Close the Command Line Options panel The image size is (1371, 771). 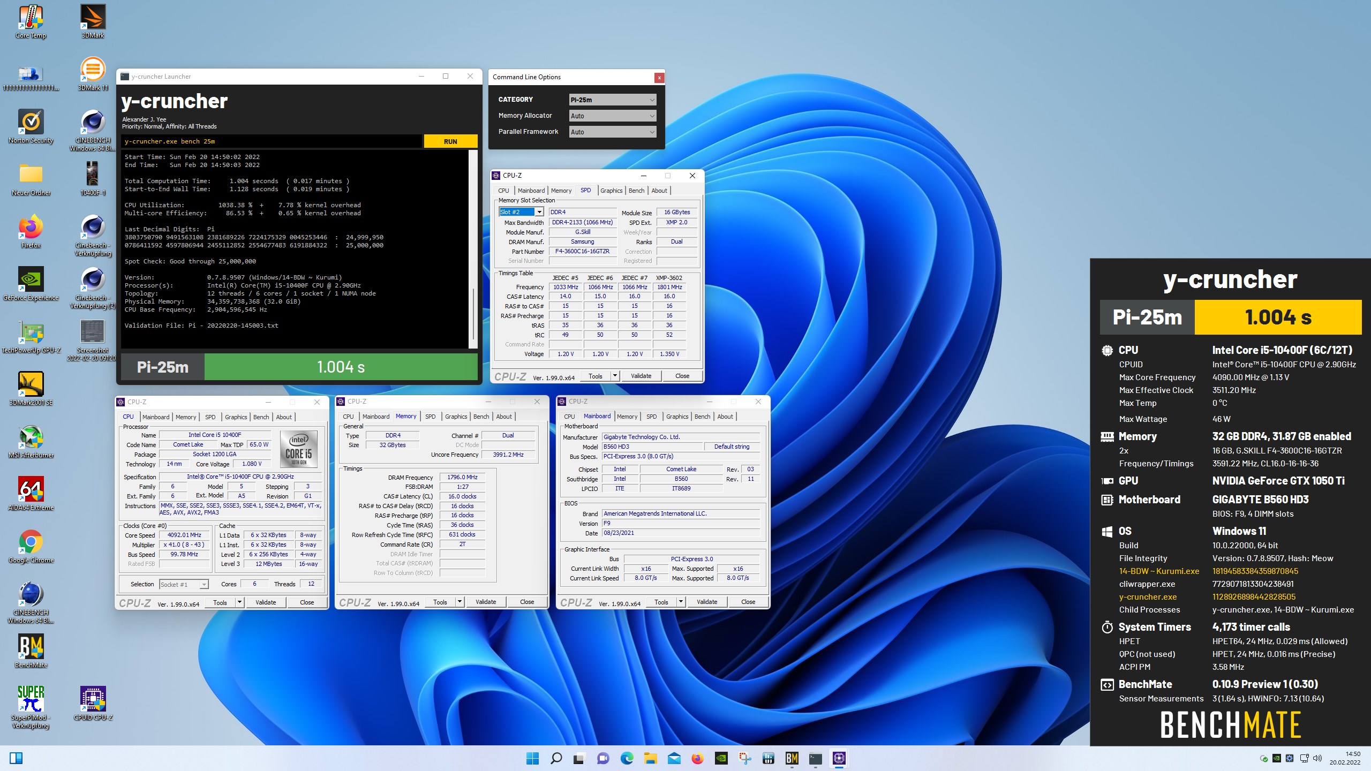coord(659,78)
